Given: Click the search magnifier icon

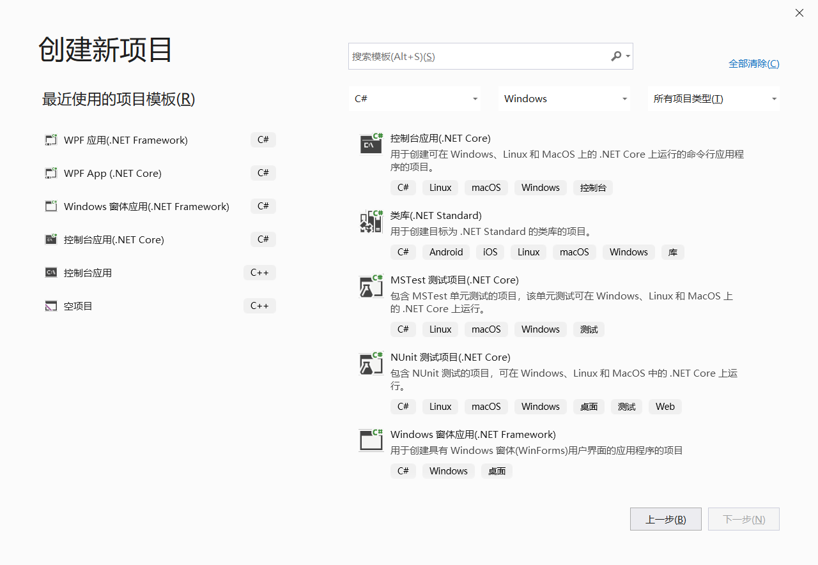Looking at the screenshot, I should tap(616, 56).
